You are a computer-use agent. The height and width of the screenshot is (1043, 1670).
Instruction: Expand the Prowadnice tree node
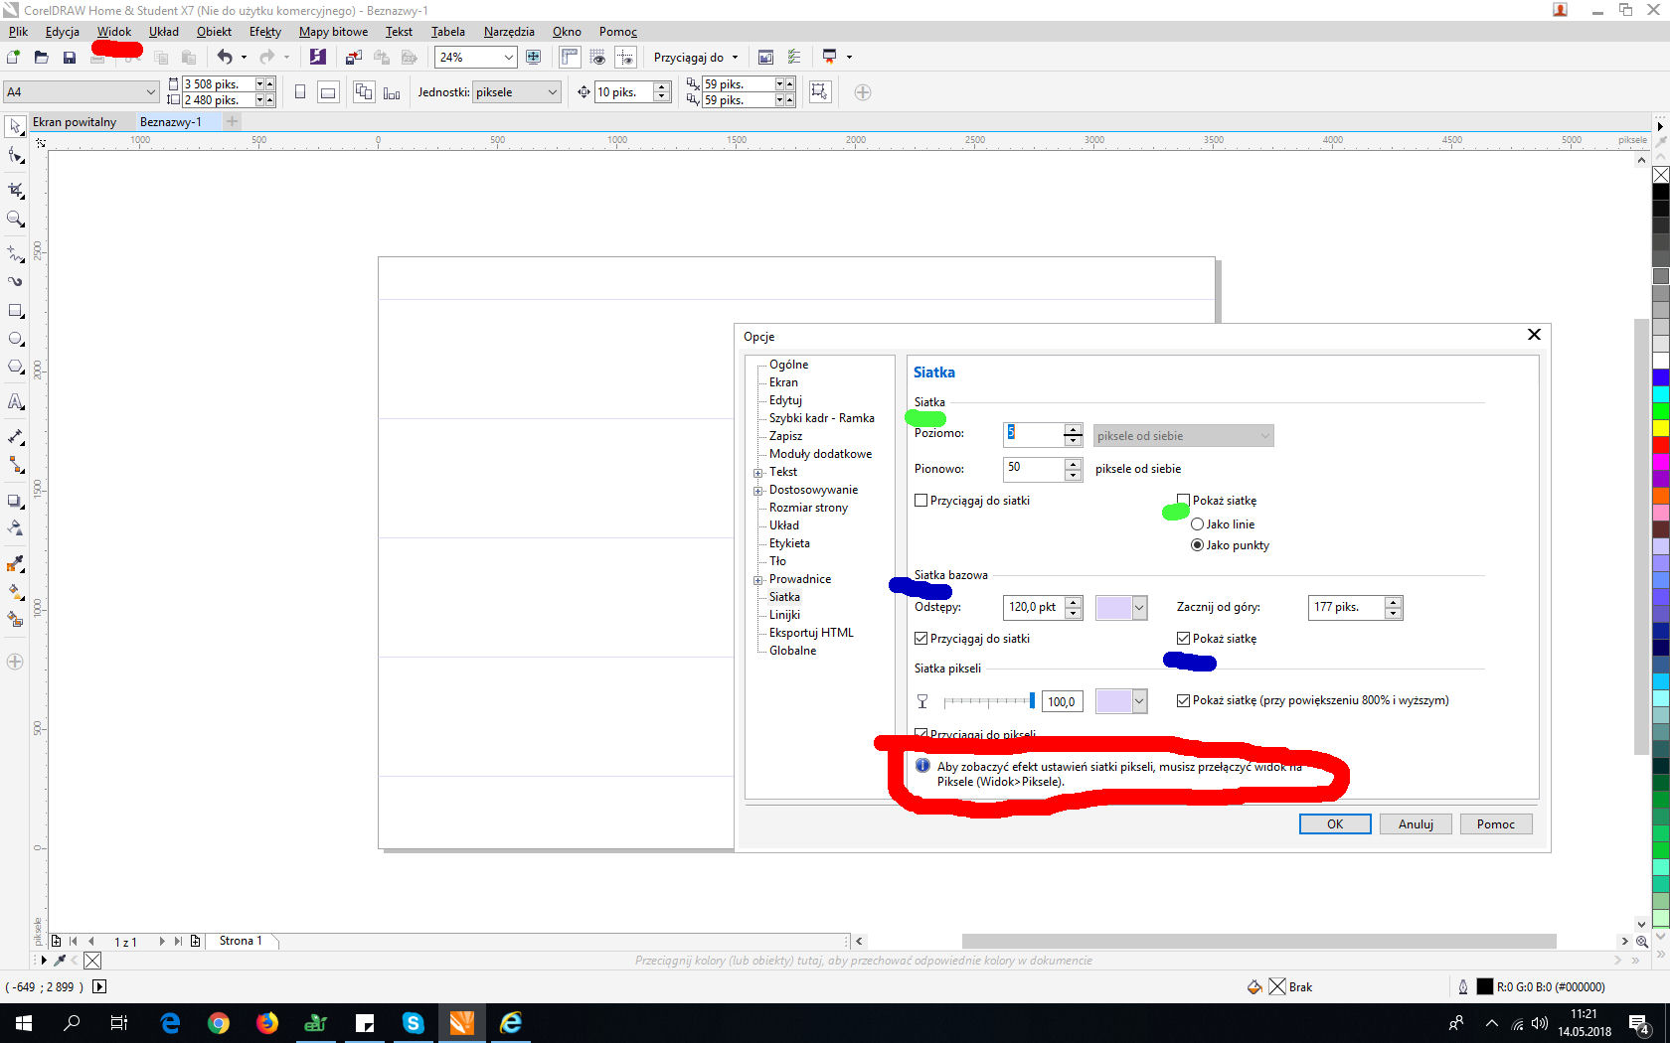pos(757,580)
